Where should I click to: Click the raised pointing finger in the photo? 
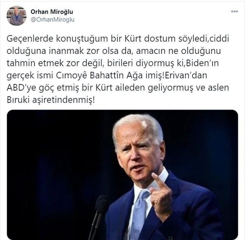[159, 180]
